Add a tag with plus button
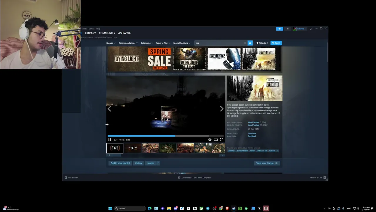 (278, 151)
